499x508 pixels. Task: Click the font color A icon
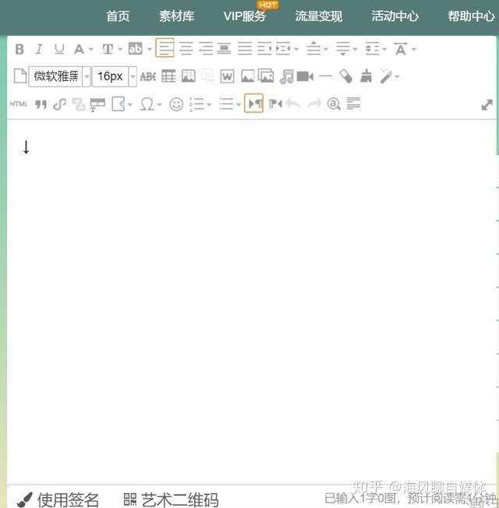pyautogui.click(x=79, y=49)
